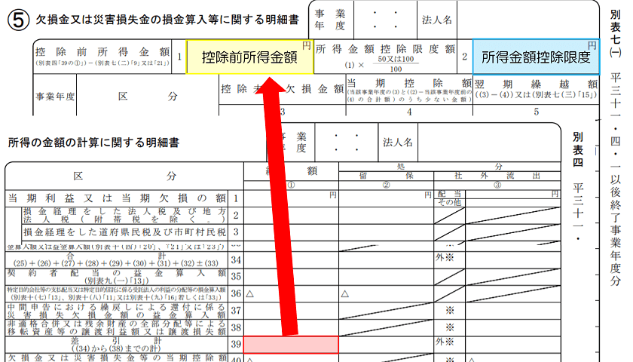Click the row 2 label 損金経理をした法人税及び地方法人税
The image size is (633, 362).
pos(124,216)
